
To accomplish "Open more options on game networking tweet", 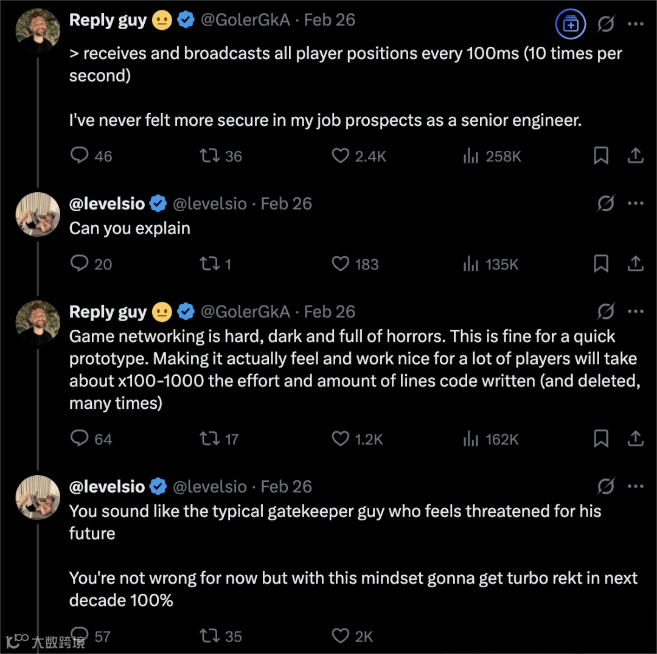I will coord(635,311).
